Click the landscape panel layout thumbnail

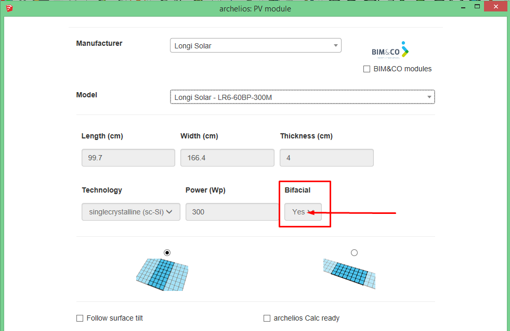(x=349, y=273)
